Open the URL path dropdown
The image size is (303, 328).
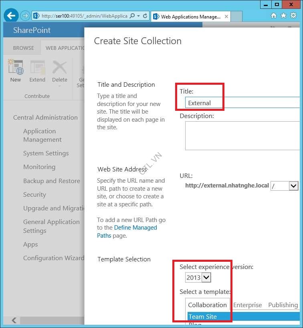pos(293,186)
